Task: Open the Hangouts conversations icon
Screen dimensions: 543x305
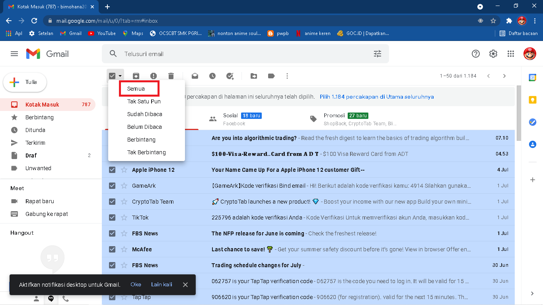Action: tap(51, 299)
